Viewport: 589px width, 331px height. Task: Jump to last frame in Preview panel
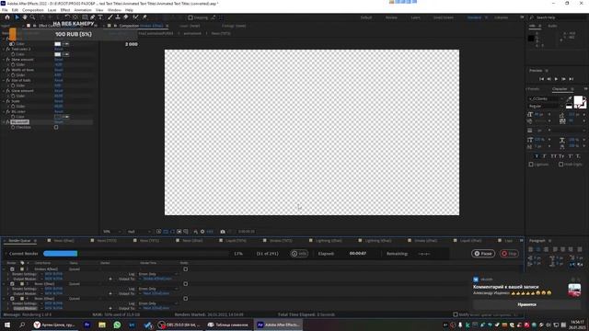tap(571, 79)
